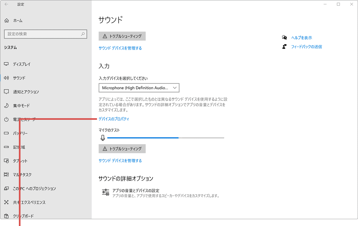The width and height of the screenshot is (358, 226).
Task: Select the 記憶域 drive icon
Action: click(x=6, y=147)
